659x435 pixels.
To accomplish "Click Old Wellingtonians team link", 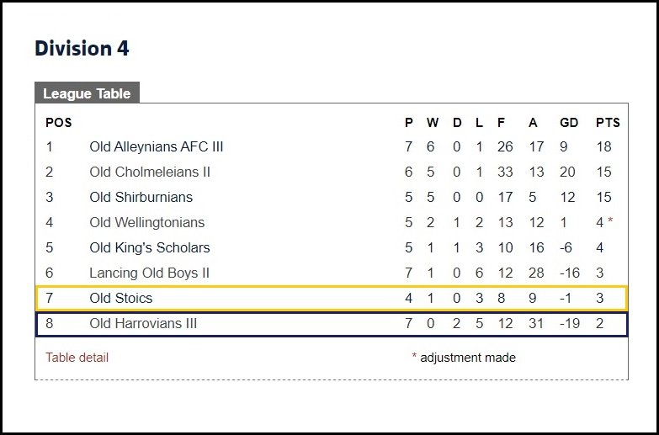I will pos(146,222).
